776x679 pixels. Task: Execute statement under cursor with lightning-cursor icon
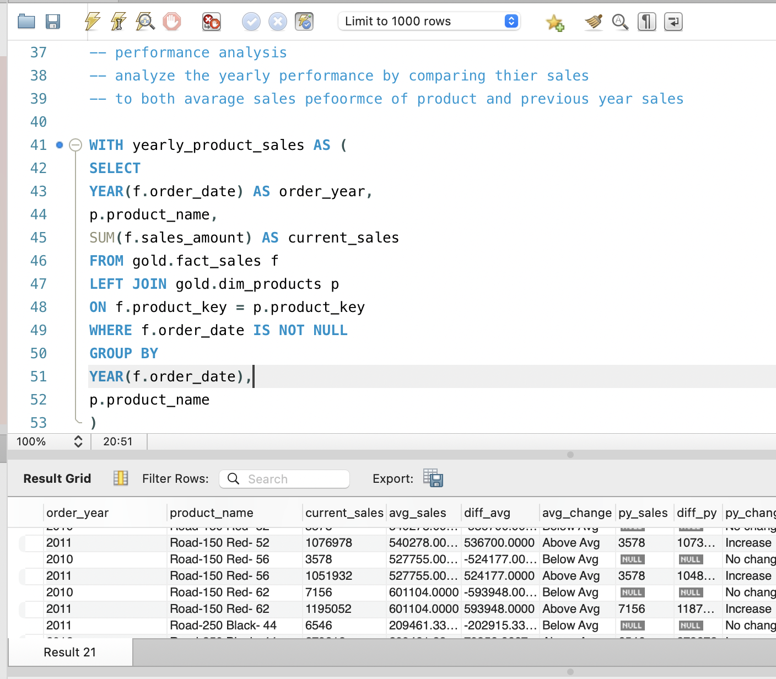point(118,22)
